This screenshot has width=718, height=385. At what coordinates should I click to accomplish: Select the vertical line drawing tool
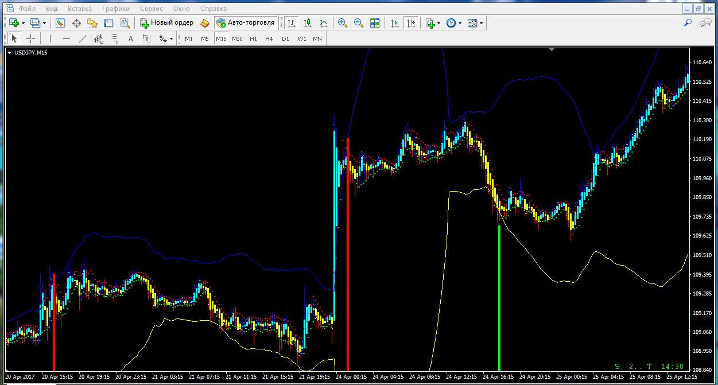(x=51, y=38)
